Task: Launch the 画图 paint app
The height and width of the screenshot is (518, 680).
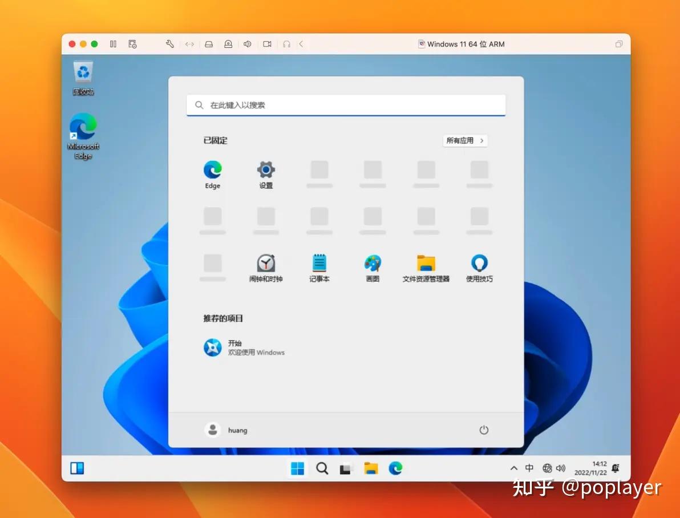Action: [x=373, y=268]
